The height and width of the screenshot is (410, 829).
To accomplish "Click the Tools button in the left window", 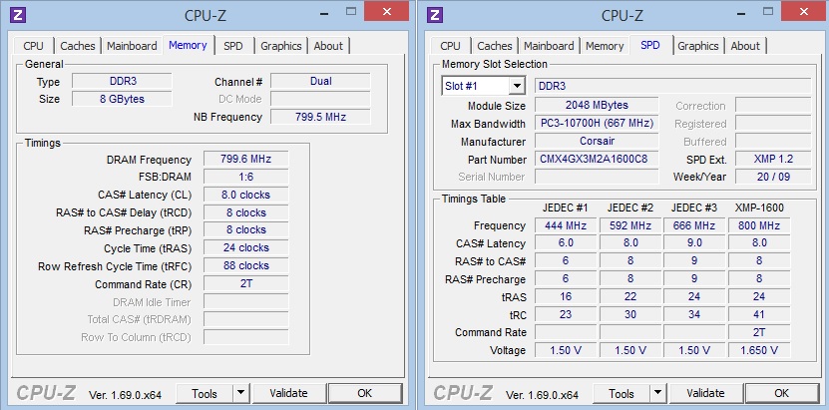I will tap(205, 393).
